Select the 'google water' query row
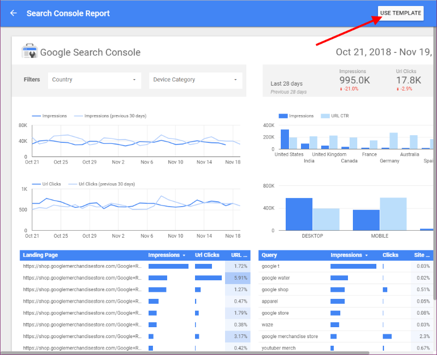 click(x=276, y=278)
